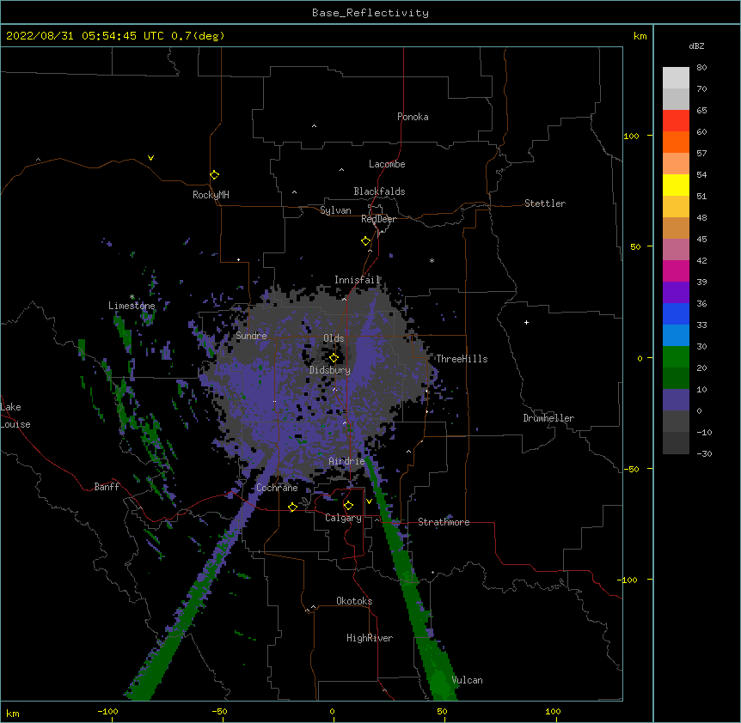This screenshot has width=741, height=723.
Task: Click the Sundre town label
Action: coord(251,336)
